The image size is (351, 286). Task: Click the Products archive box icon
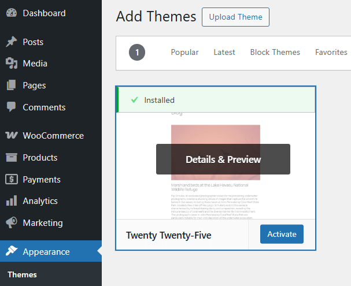click(x=11, y=158)
